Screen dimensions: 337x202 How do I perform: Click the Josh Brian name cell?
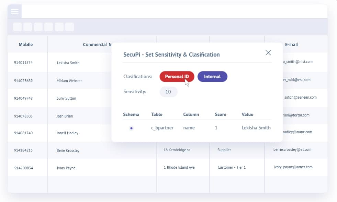[65, 116]
